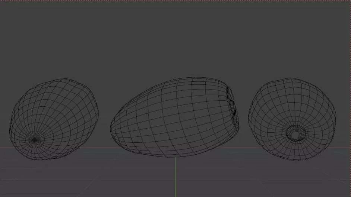The height and width of the screenshot is (197, 351).
Task: Select the left wireframe mesh with converging pole
Action: pos(54,119)
